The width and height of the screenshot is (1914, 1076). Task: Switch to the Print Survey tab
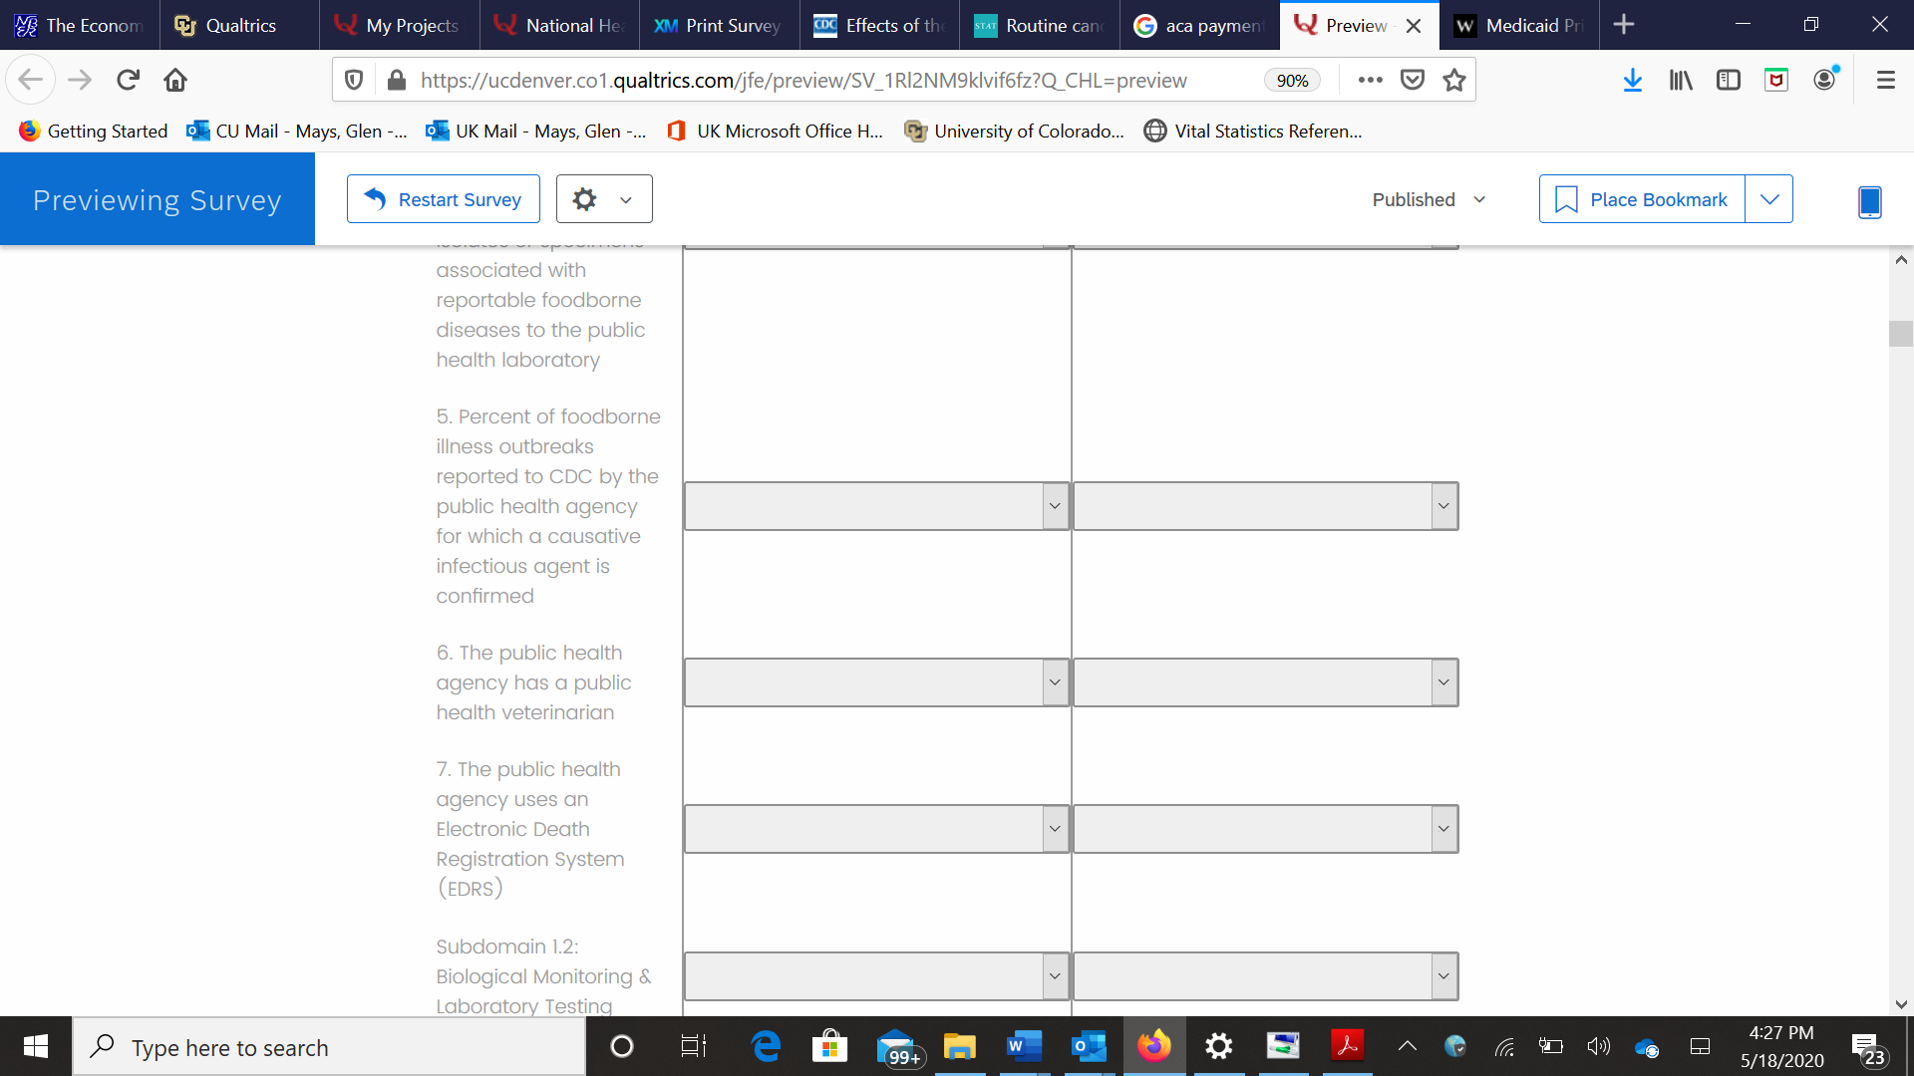point(719,25)
